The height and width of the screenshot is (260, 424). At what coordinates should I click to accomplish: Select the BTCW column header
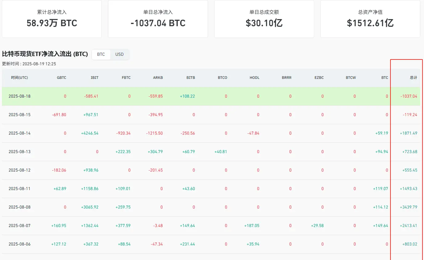tap(351, 78)
